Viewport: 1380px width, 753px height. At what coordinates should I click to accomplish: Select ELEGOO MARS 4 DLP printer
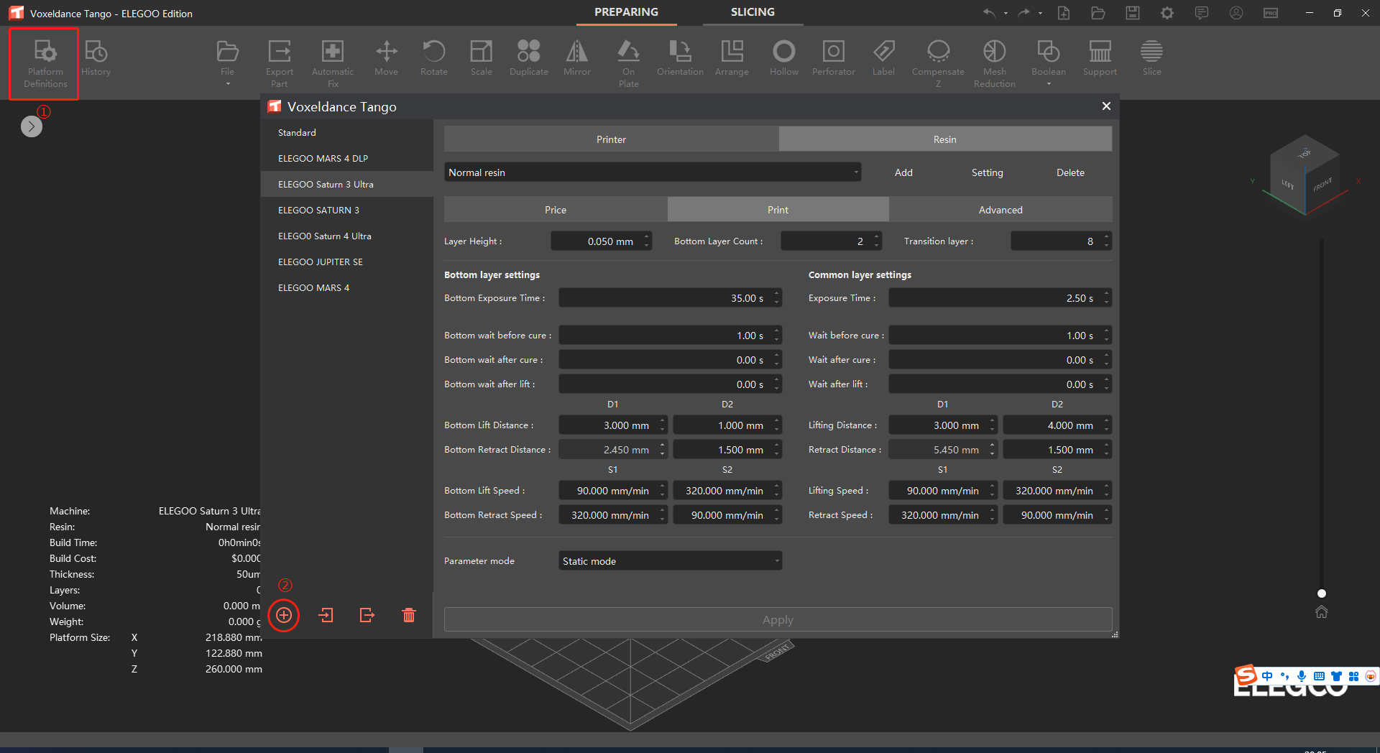coord(323,159)
